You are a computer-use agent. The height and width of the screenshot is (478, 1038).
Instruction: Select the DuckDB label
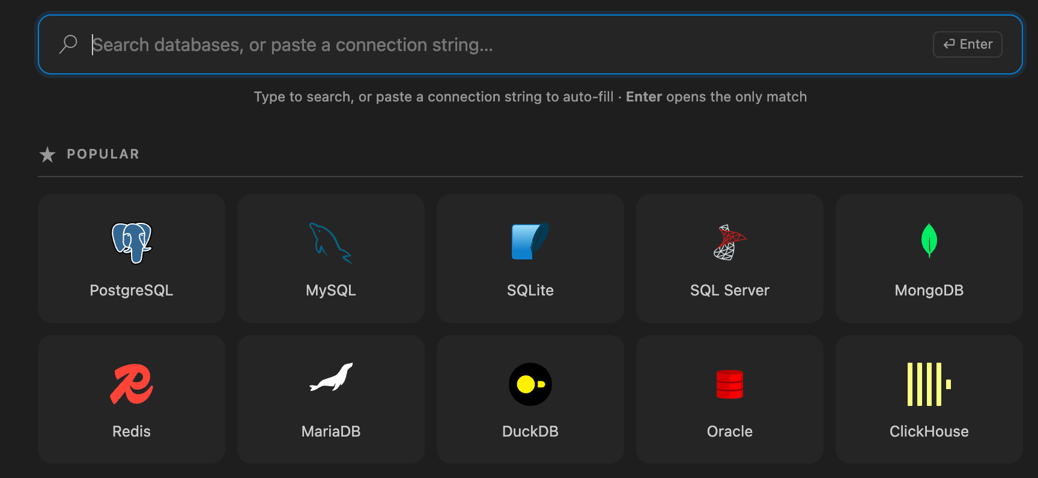click(530, 432)
